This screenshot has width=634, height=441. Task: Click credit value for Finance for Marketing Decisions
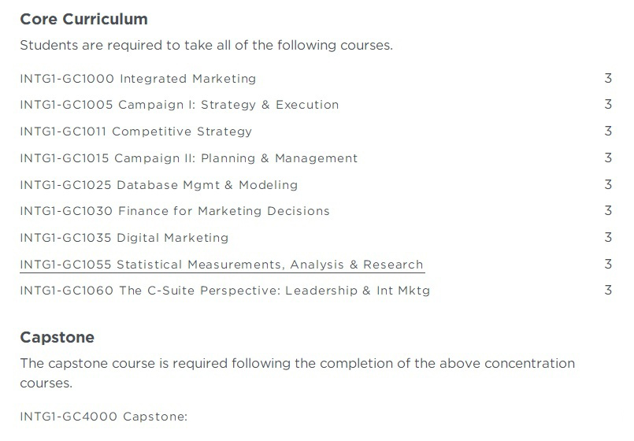608,211
